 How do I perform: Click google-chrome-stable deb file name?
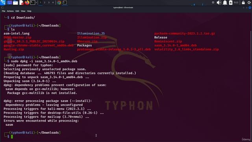39,45
